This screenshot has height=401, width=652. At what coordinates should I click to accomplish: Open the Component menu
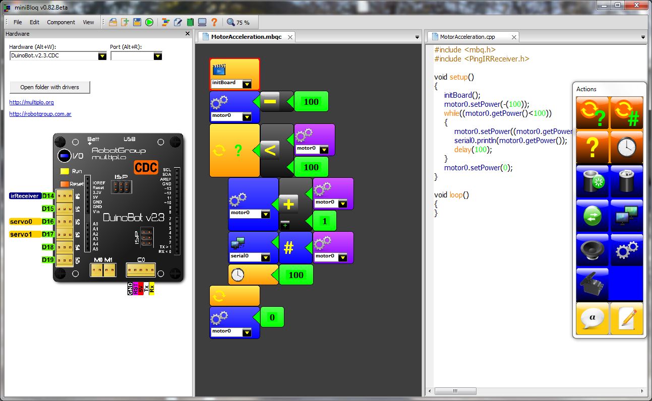click(x=61, y=22)
